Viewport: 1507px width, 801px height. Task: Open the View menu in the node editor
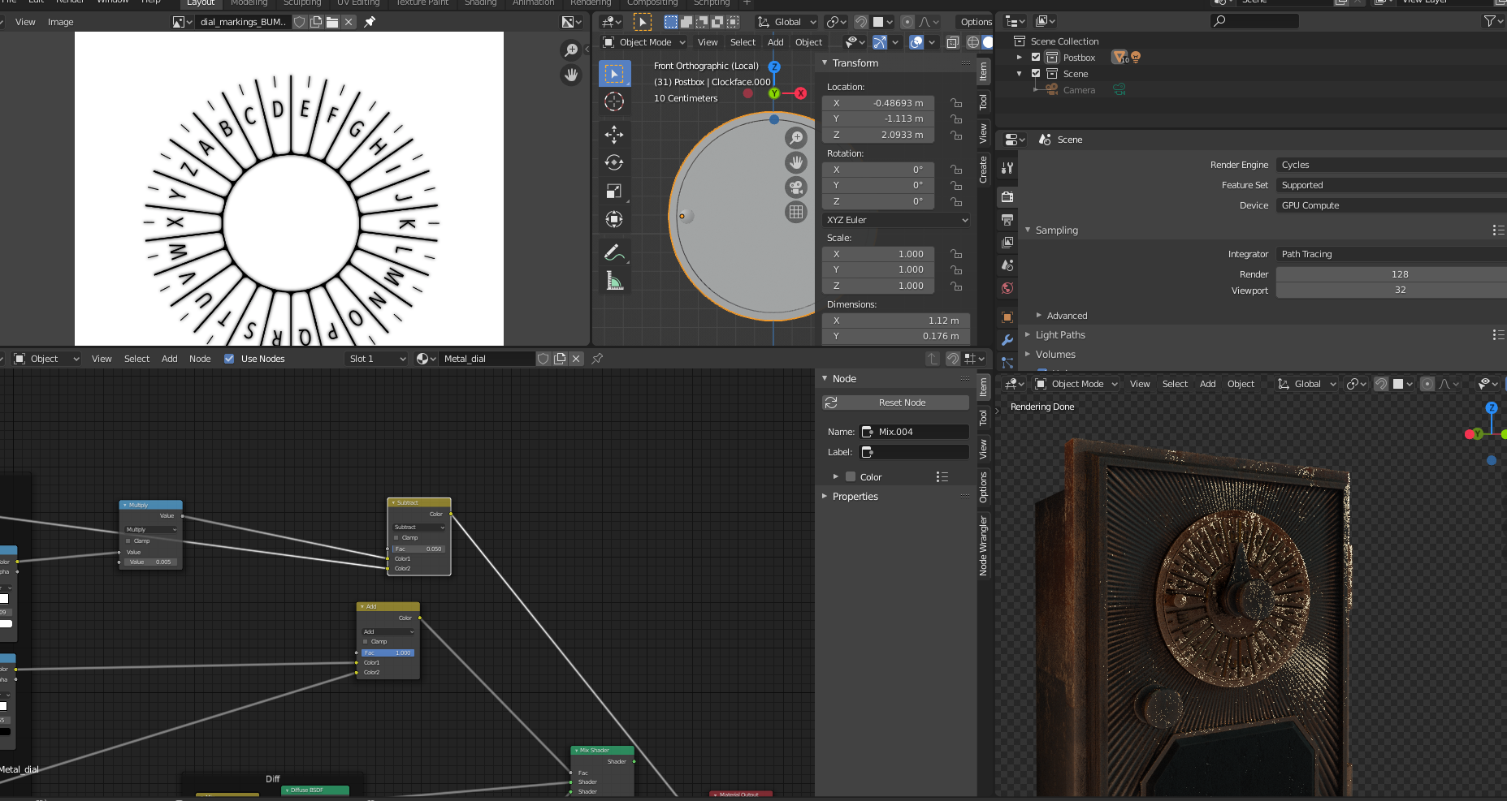pos(102,359)
